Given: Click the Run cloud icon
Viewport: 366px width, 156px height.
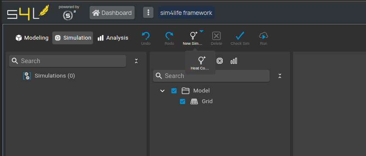Looking at the screenshot, I should [x=264, y=36].
